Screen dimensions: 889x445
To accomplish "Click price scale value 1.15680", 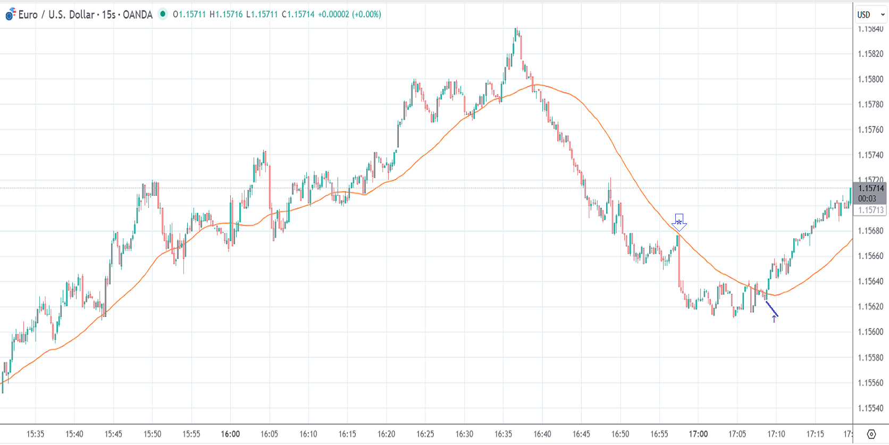I will click(870, 231).
